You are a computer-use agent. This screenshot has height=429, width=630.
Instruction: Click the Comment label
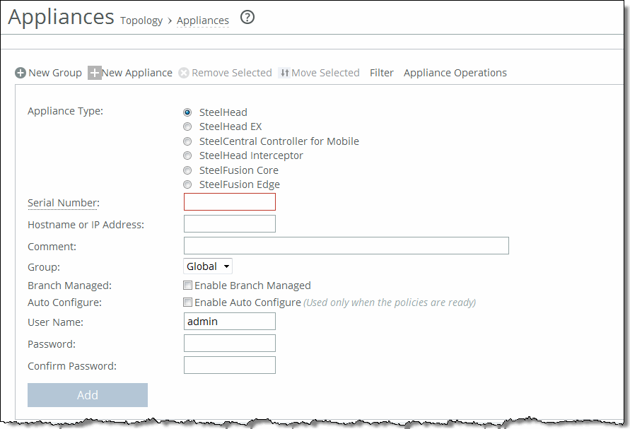click(52, 246)
